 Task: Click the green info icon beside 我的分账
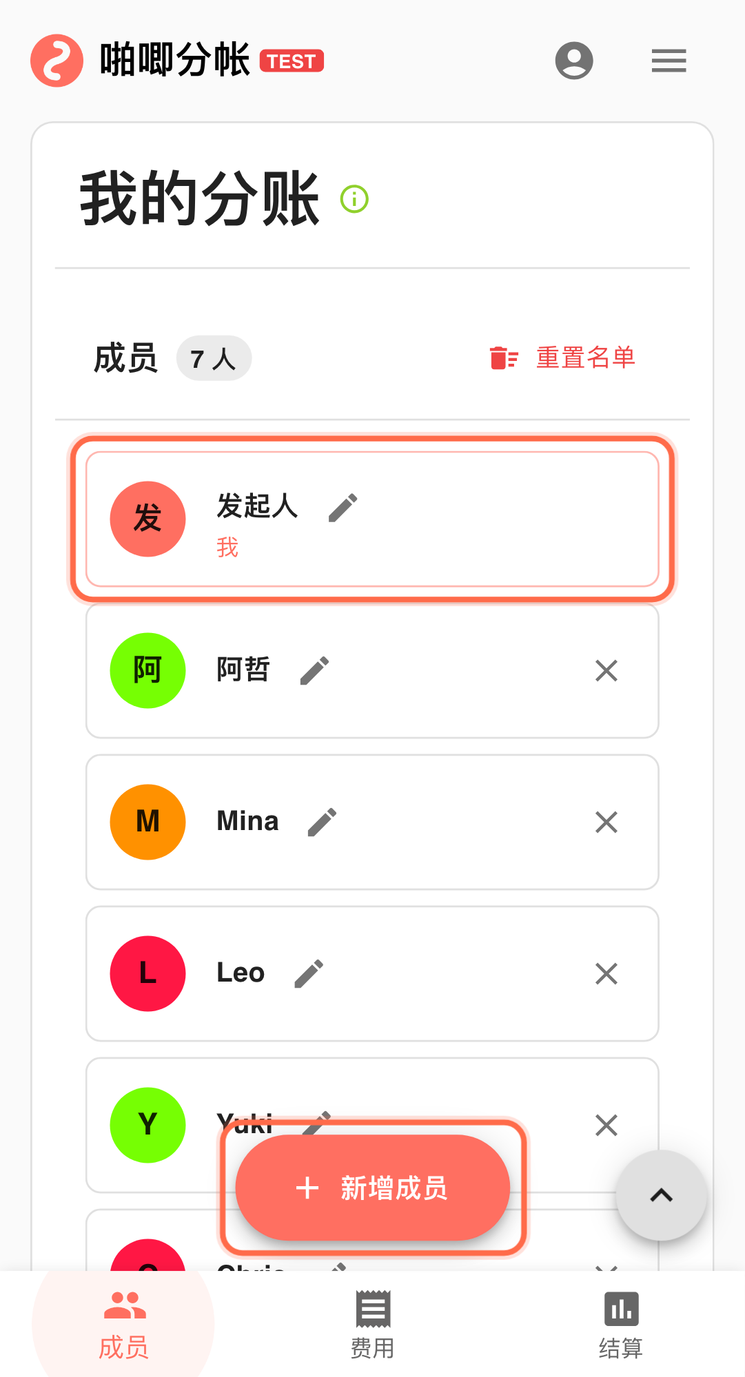click(355, 200)
